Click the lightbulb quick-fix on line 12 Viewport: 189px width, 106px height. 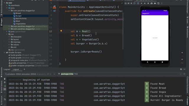[61, 31]
